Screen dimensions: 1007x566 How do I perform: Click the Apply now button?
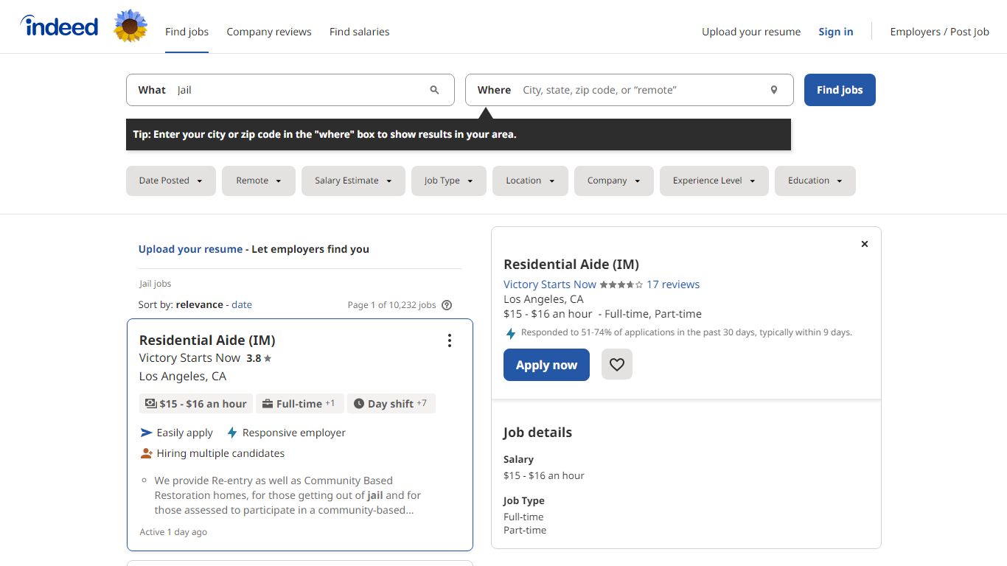[546, 365]
